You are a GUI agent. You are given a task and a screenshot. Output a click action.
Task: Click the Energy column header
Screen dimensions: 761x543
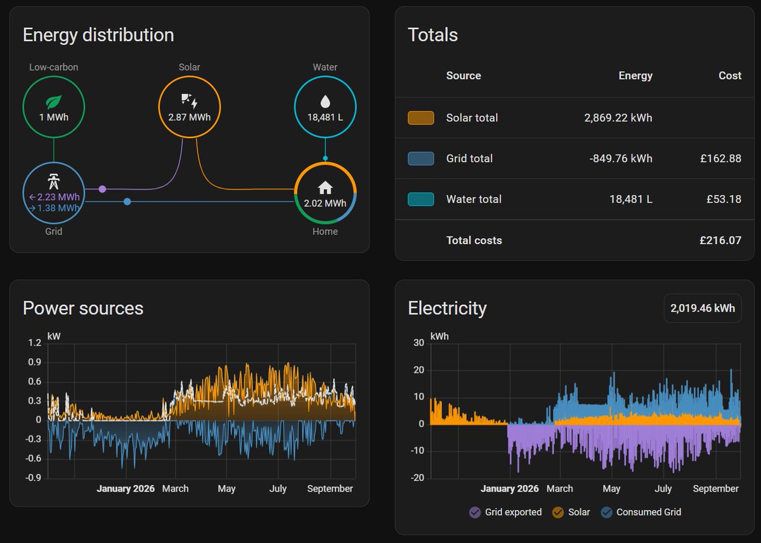[635, 75]
